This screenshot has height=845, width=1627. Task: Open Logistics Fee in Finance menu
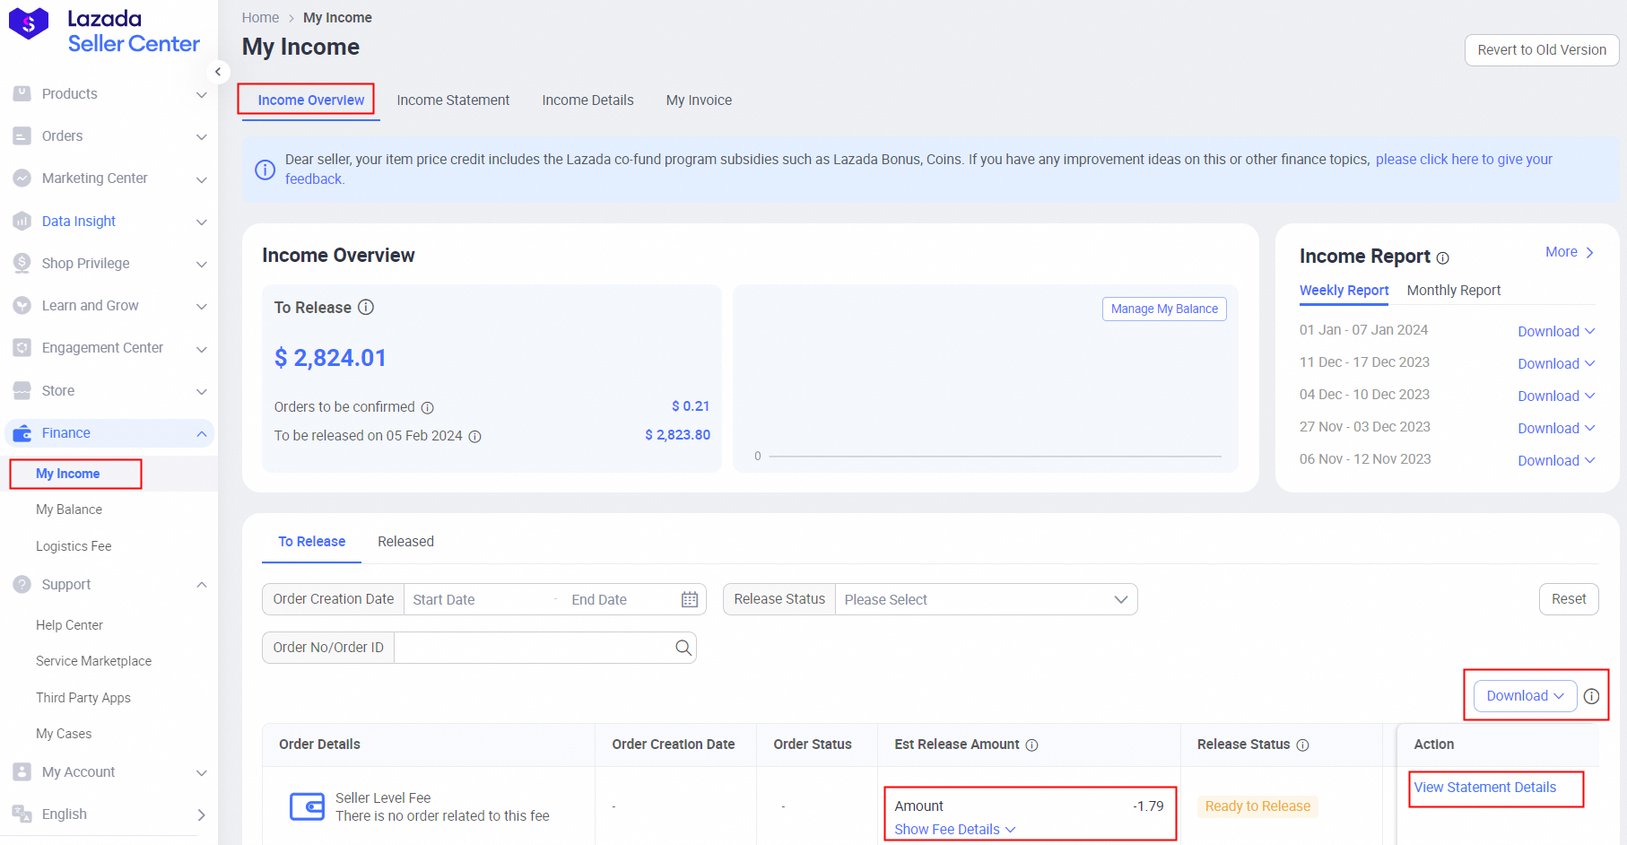[74, 546]
